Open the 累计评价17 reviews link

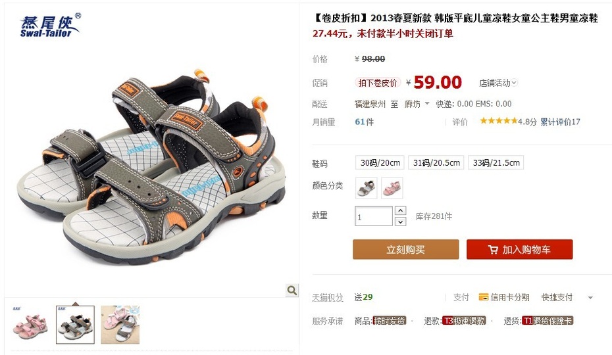point(560,122)
